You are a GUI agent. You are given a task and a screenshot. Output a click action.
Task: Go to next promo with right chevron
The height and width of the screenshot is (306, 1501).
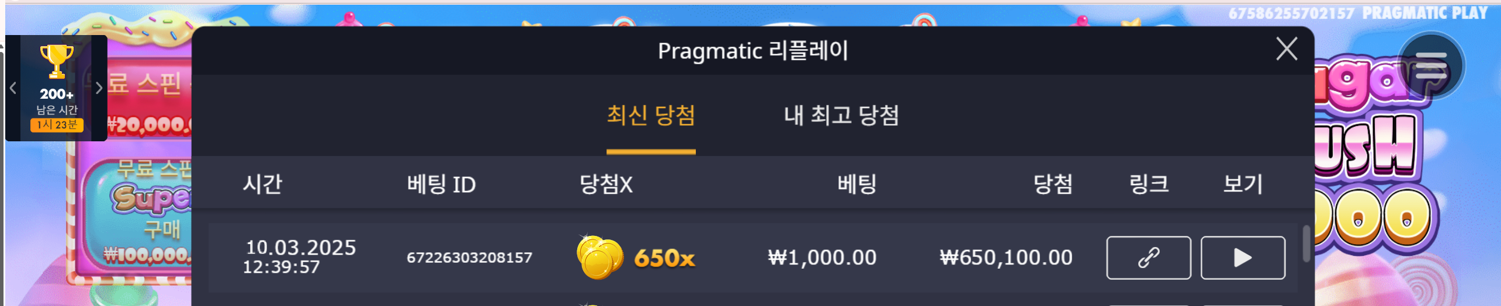(99, 88)
